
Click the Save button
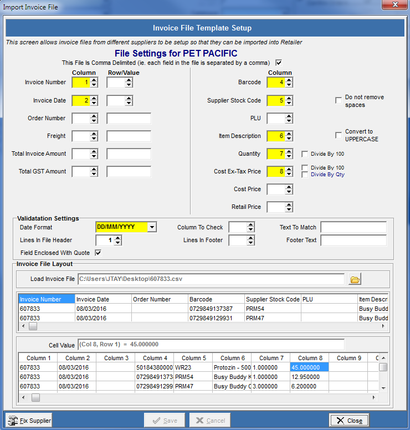(165, 421)
